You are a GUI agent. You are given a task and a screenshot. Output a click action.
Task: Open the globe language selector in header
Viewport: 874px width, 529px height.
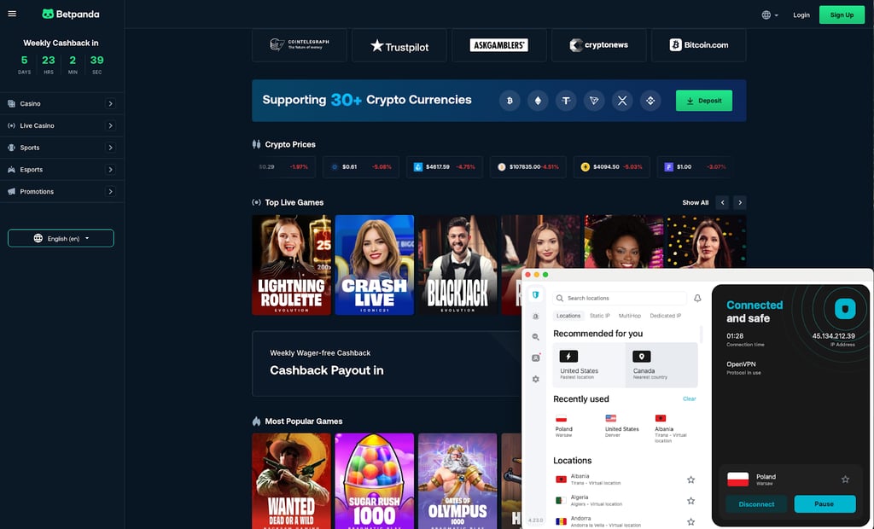click(x=770, y=15)
